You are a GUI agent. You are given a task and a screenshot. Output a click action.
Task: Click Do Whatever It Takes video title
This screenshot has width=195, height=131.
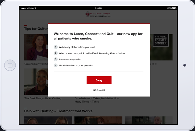[x=97, y=100]
